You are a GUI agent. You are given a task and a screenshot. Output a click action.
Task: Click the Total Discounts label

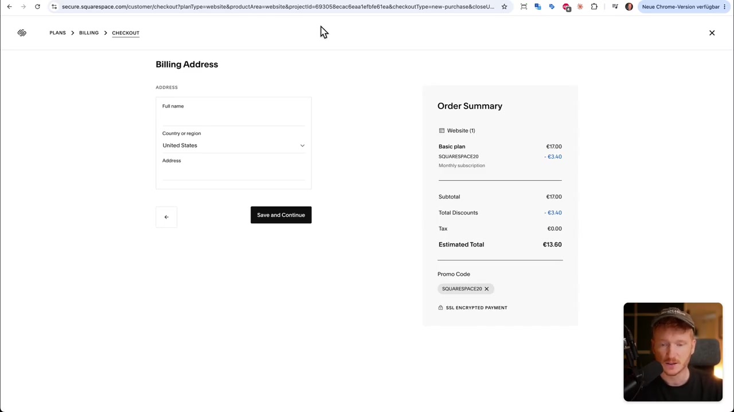[458, 212]
